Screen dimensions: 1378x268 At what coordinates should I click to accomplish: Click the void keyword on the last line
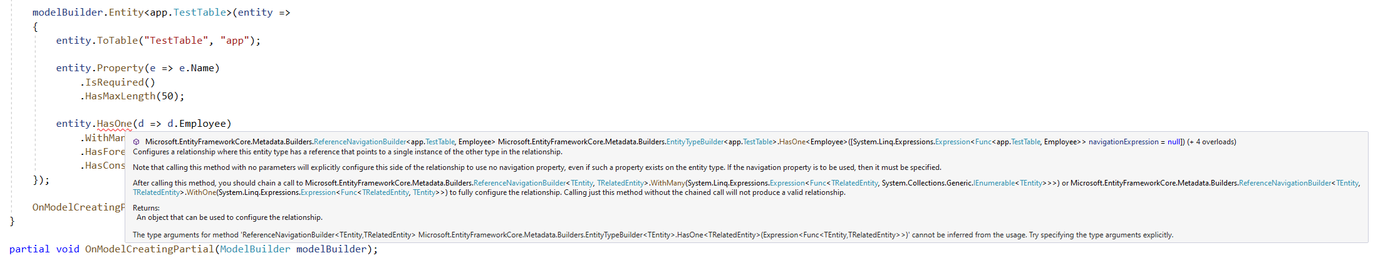68,249
